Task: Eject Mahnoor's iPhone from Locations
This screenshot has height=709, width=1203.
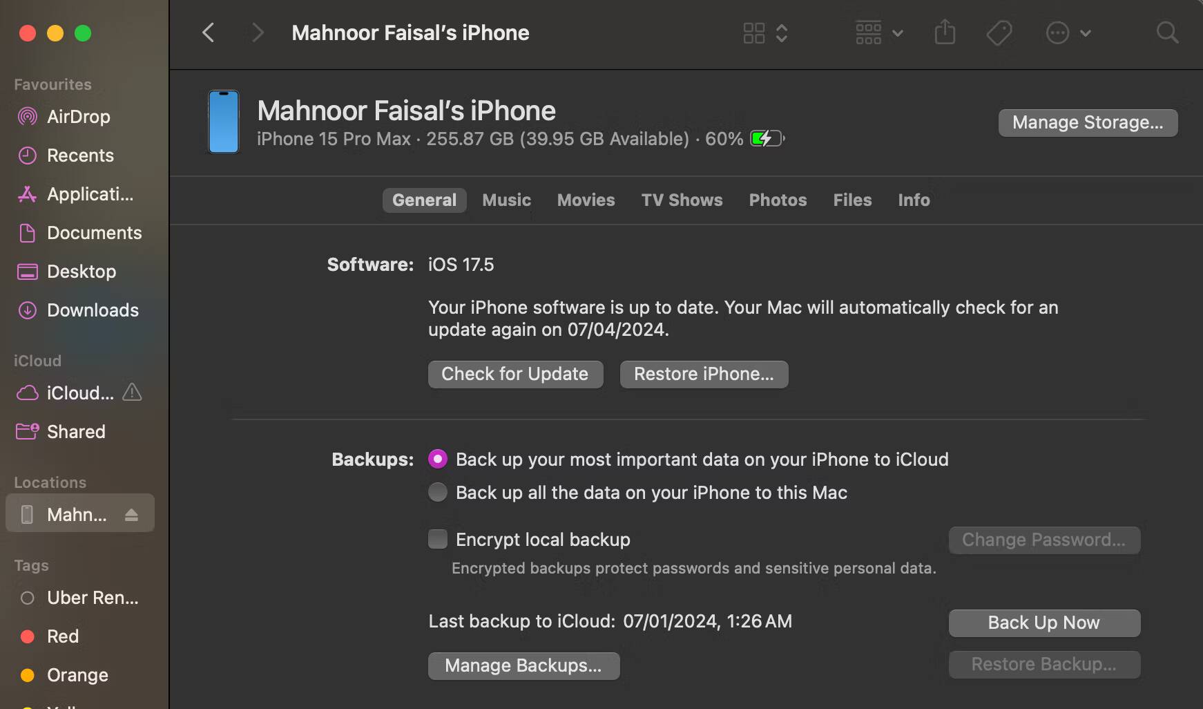Action: (x=133, y=514)
